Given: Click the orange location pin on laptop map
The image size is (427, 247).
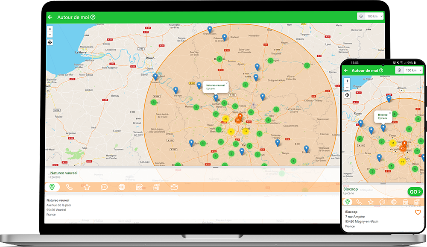Looking at the screenshot, I should (240, 117).
